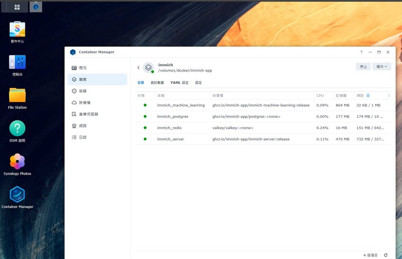
Task: Switch to the 容器 tab of the project
Action: pyautogui.click(x=141, y=82)
